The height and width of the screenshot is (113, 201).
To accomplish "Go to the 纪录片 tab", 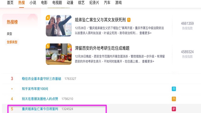I will [x=94, y=3].
